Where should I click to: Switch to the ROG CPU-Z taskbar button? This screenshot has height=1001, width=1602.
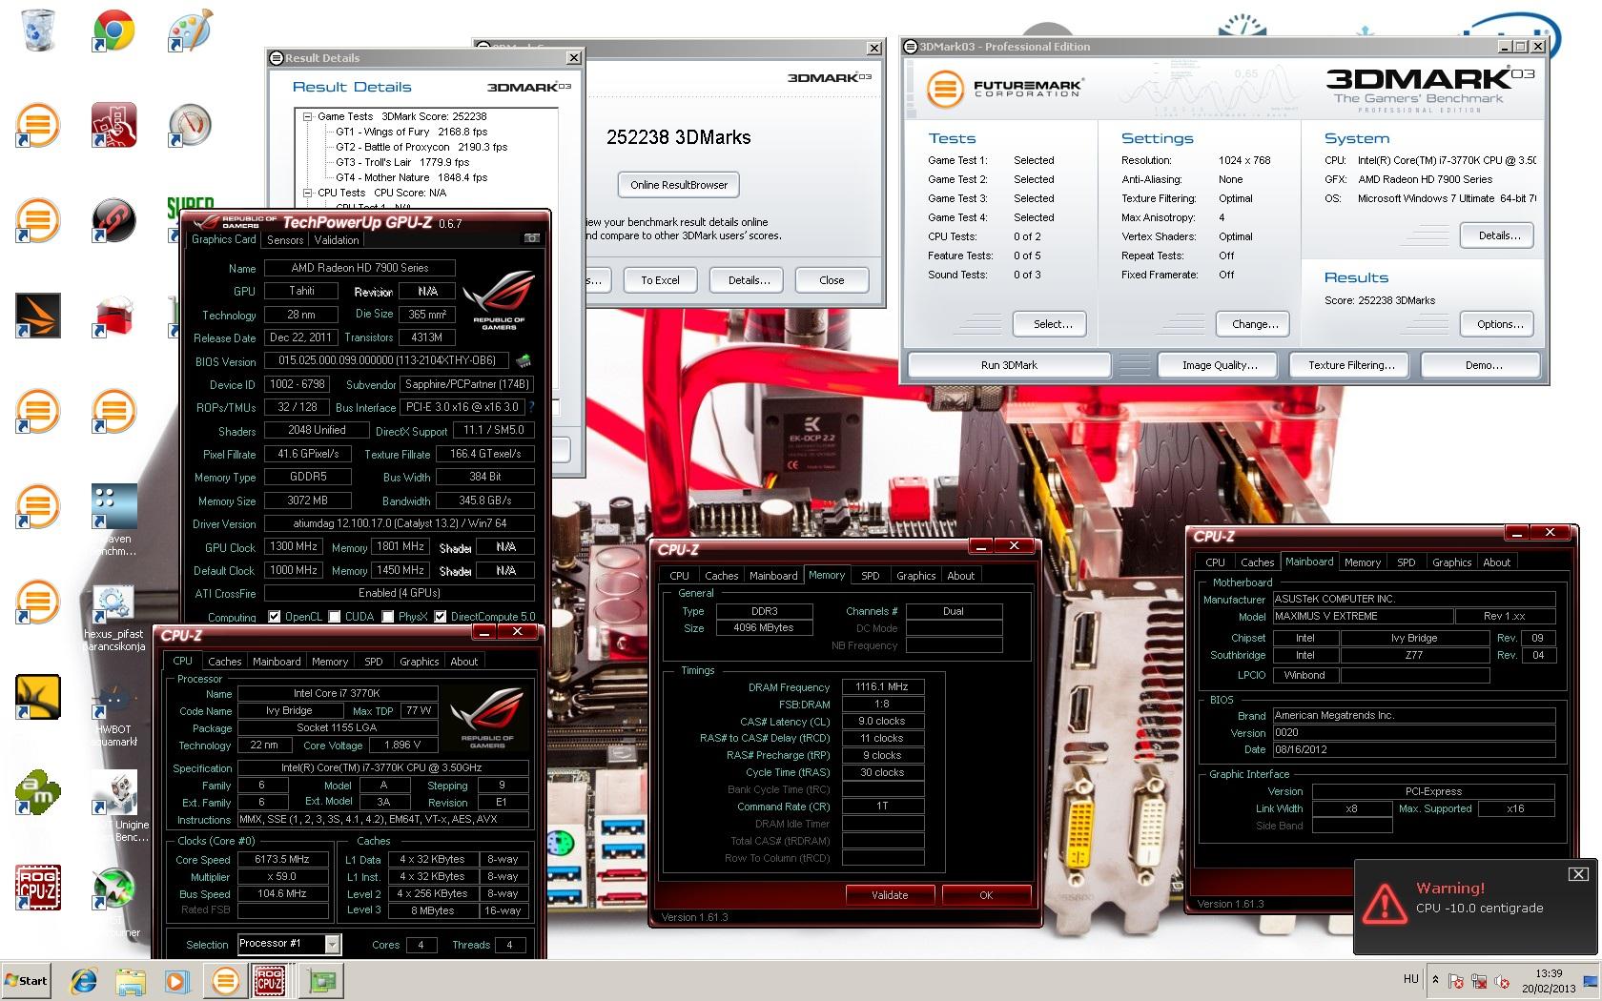tap(270, 980)
